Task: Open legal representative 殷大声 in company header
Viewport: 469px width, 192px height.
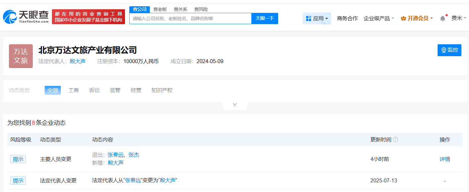Action: 78,61
